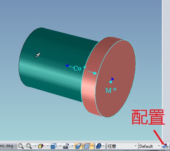This screenshot has width=170, height=151.
Task: Expand the arrow beside stacked blocks icon
Action: pyautogui.click(x=104, y=146)
